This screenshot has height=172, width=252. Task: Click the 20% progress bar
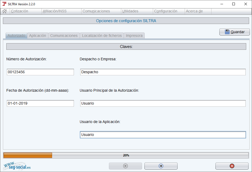click(126, 155)
